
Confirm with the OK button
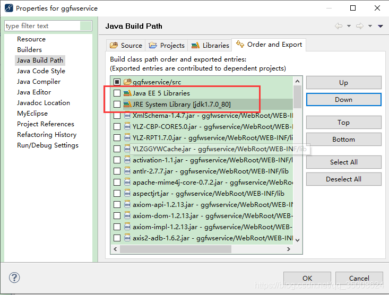[x=307, y=279]
